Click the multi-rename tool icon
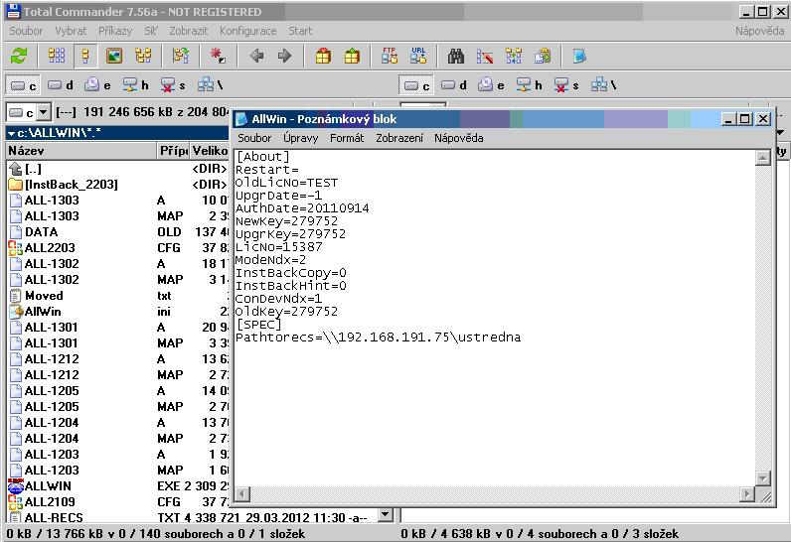 pos(485,56)
